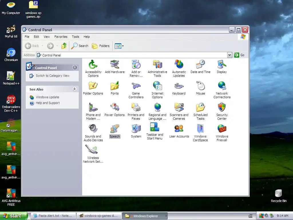Image resolution: width=293 pixels, height=220 pixels.
Task: Select the Notepad++ desktop shortcut
Action: [11, 78]
